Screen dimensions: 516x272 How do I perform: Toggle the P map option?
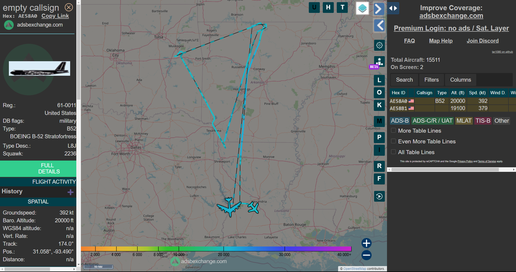point(379,137)
